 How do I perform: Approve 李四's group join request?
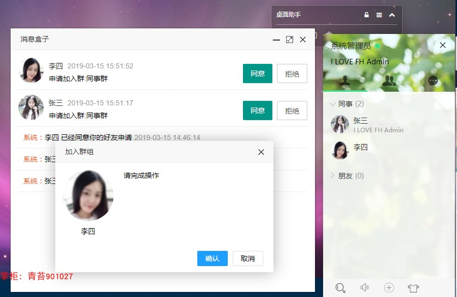click(x=257, y=73)
